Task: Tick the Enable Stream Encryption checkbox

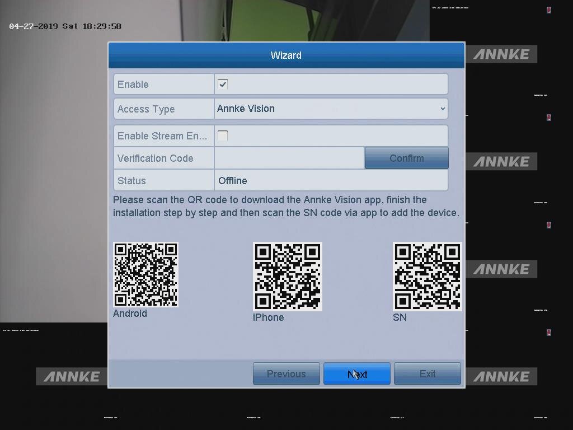Action: [223, 135]
